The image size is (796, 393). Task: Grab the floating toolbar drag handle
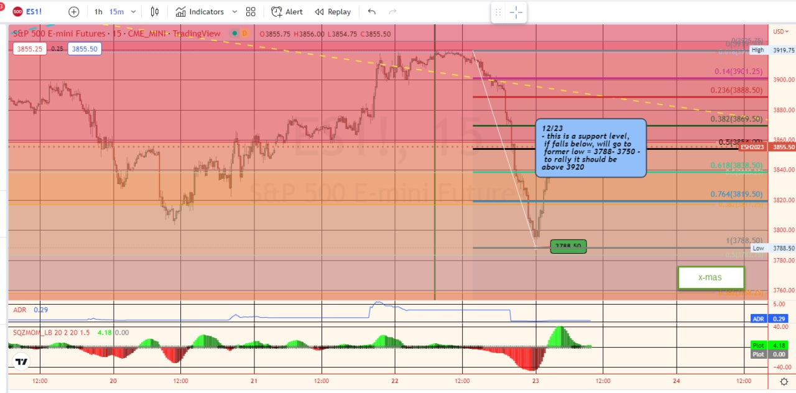pyautogui.click(x=497, y=12)
